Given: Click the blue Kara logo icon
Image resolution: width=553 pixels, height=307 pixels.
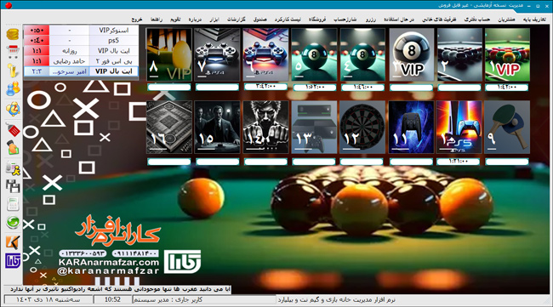Looking at the screenshot, I should 13,261.
